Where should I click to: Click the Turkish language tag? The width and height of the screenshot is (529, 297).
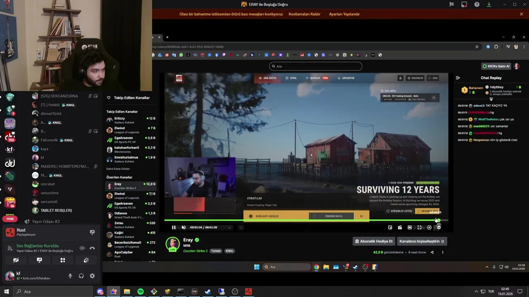pos(216,251)
